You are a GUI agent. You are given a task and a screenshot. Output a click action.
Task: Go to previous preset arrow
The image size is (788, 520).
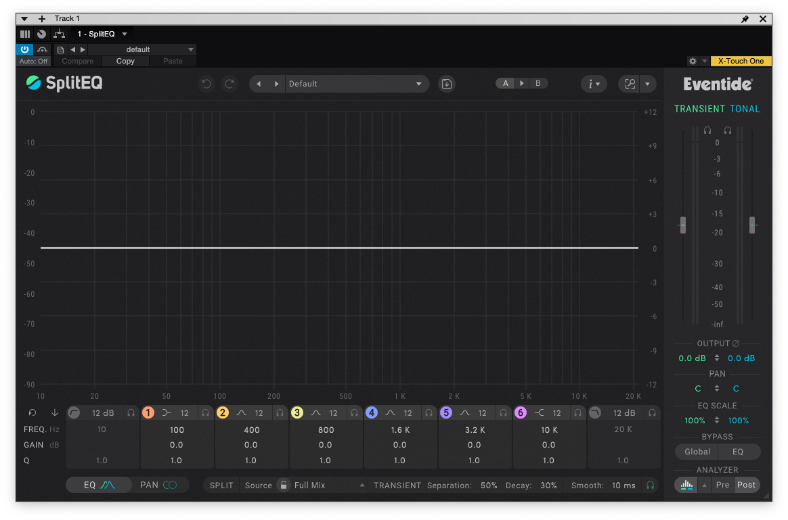(259, 84)
